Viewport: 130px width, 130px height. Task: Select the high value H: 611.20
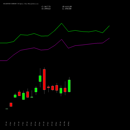(67, 7)
